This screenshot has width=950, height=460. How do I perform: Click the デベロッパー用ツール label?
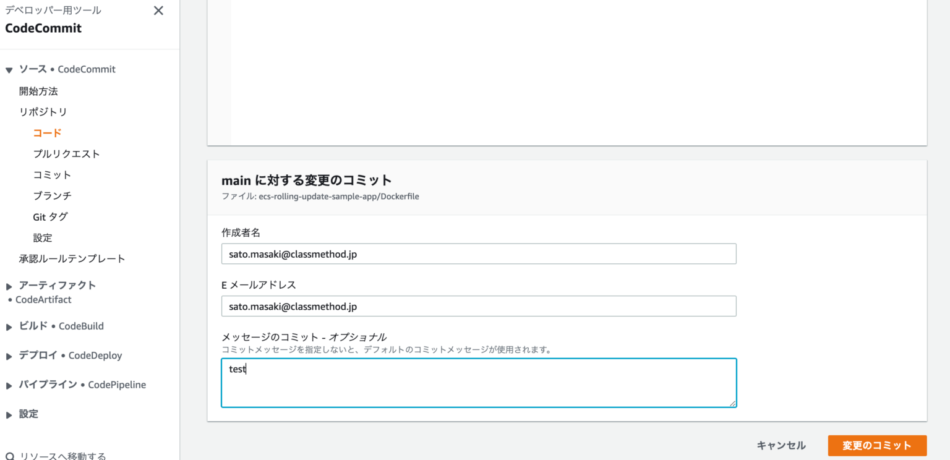tap(53, 10)
